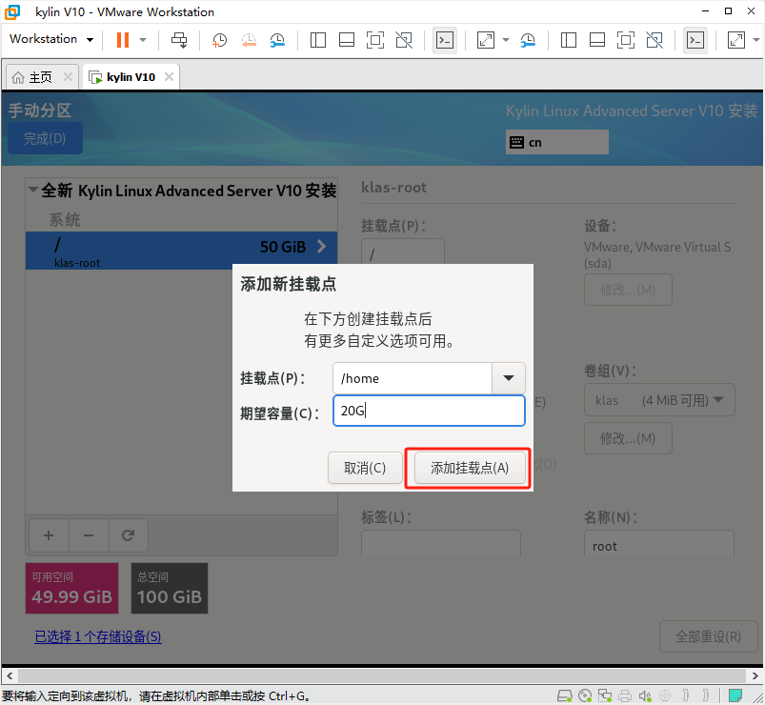Revert the virtual machine to its snapshot
The image size is (765, 705).
pos(249,40)
